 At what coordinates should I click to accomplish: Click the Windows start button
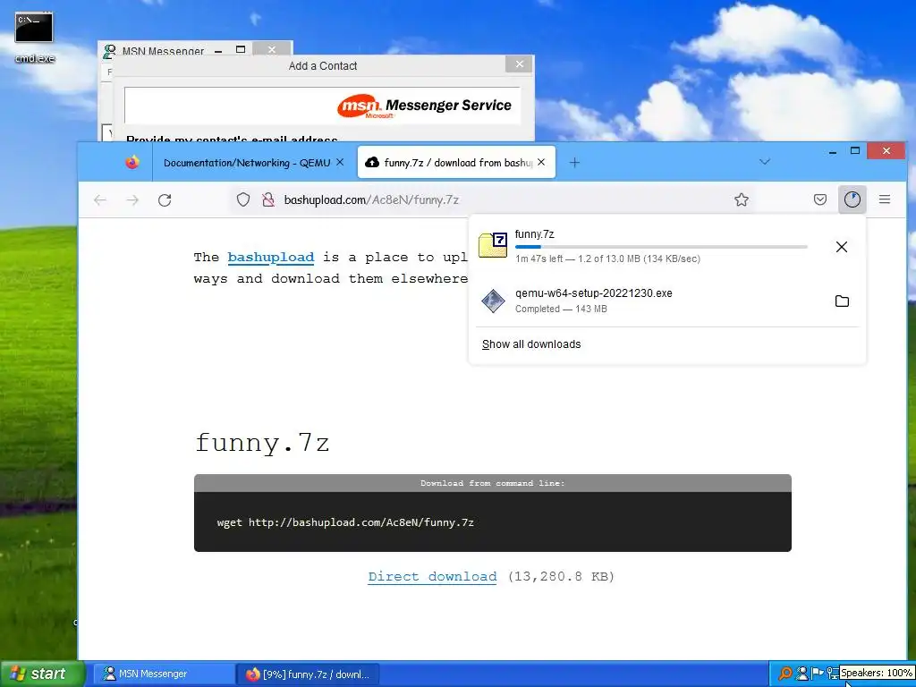pyautogui.click(x=41, y=674)
